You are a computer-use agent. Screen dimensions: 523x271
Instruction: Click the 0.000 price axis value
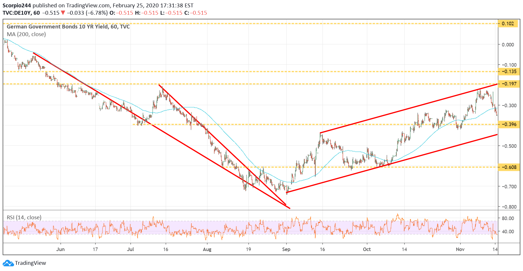508,45
